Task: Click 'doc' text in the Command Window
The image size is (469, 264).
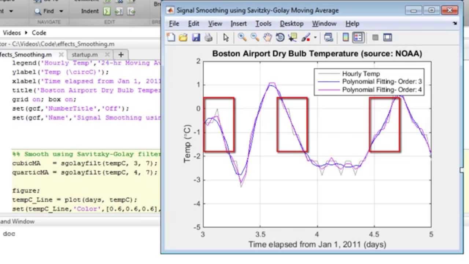Action: 9,234
